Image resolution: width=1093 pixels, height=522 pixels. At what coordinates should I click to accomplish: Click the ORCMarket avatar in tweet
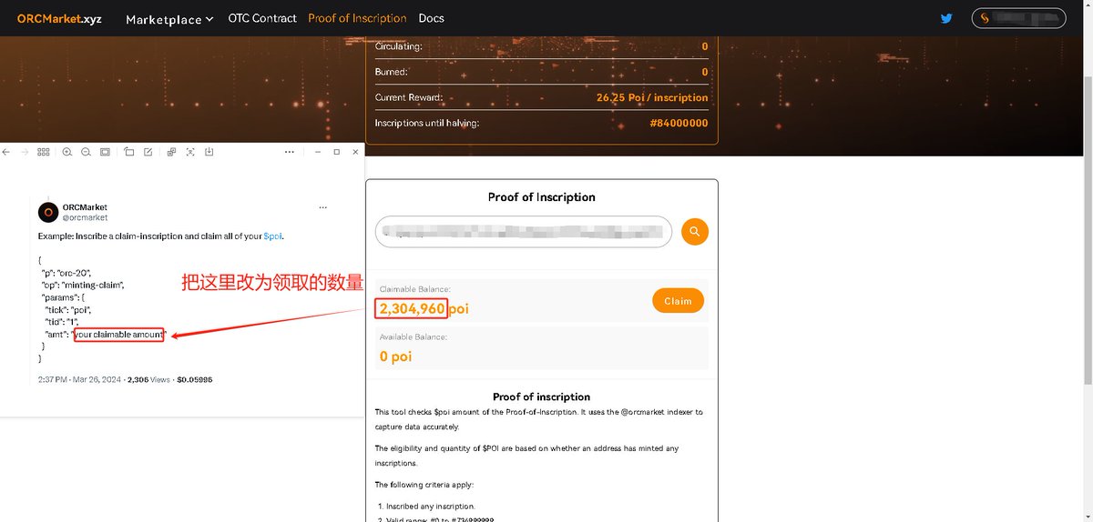pos(48,213)
